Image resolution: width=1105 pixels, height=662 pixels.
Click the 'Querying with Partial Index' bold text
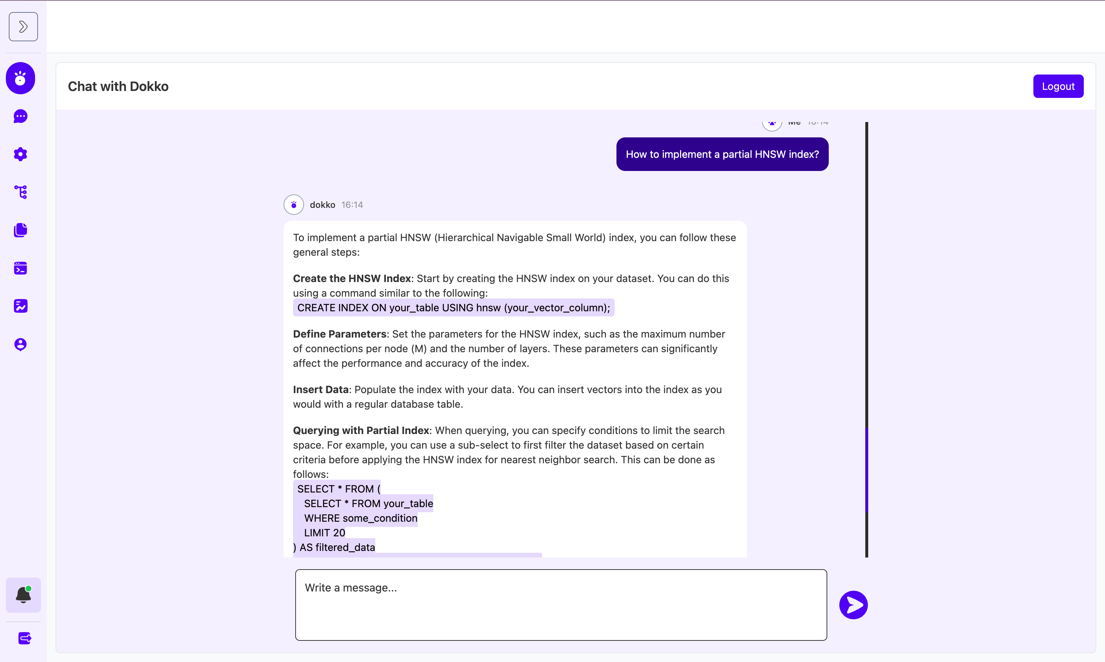(x=361, y=430)
